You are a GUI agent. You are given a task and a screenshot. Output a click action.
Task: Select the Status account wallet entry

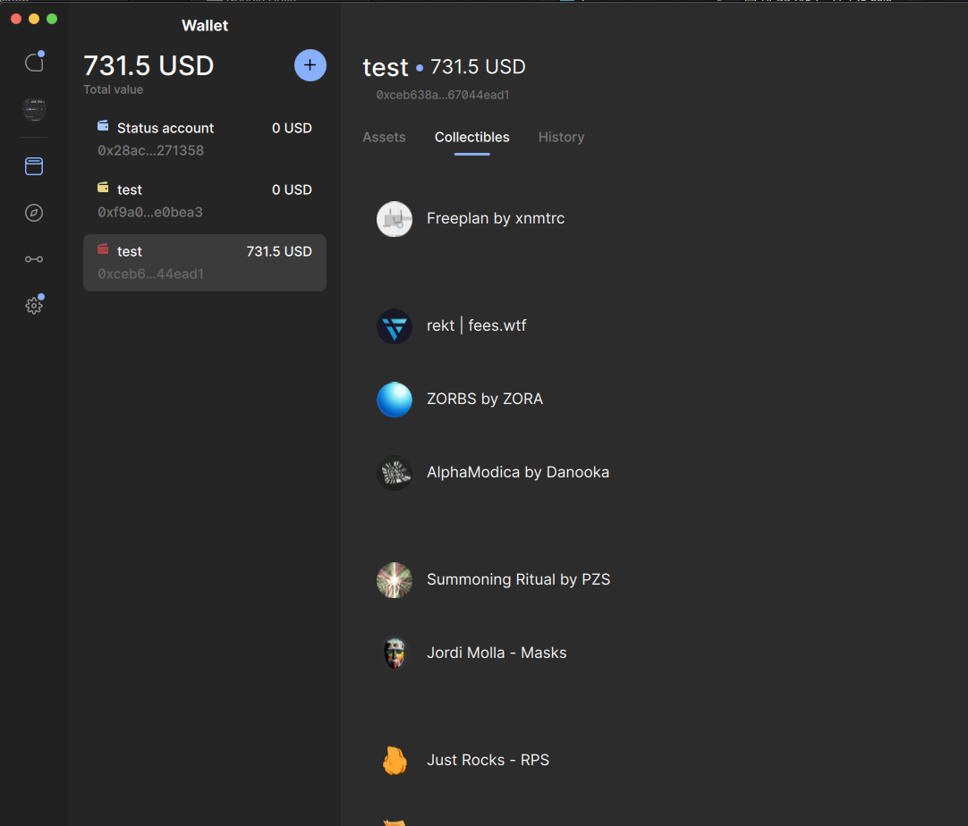204,139
